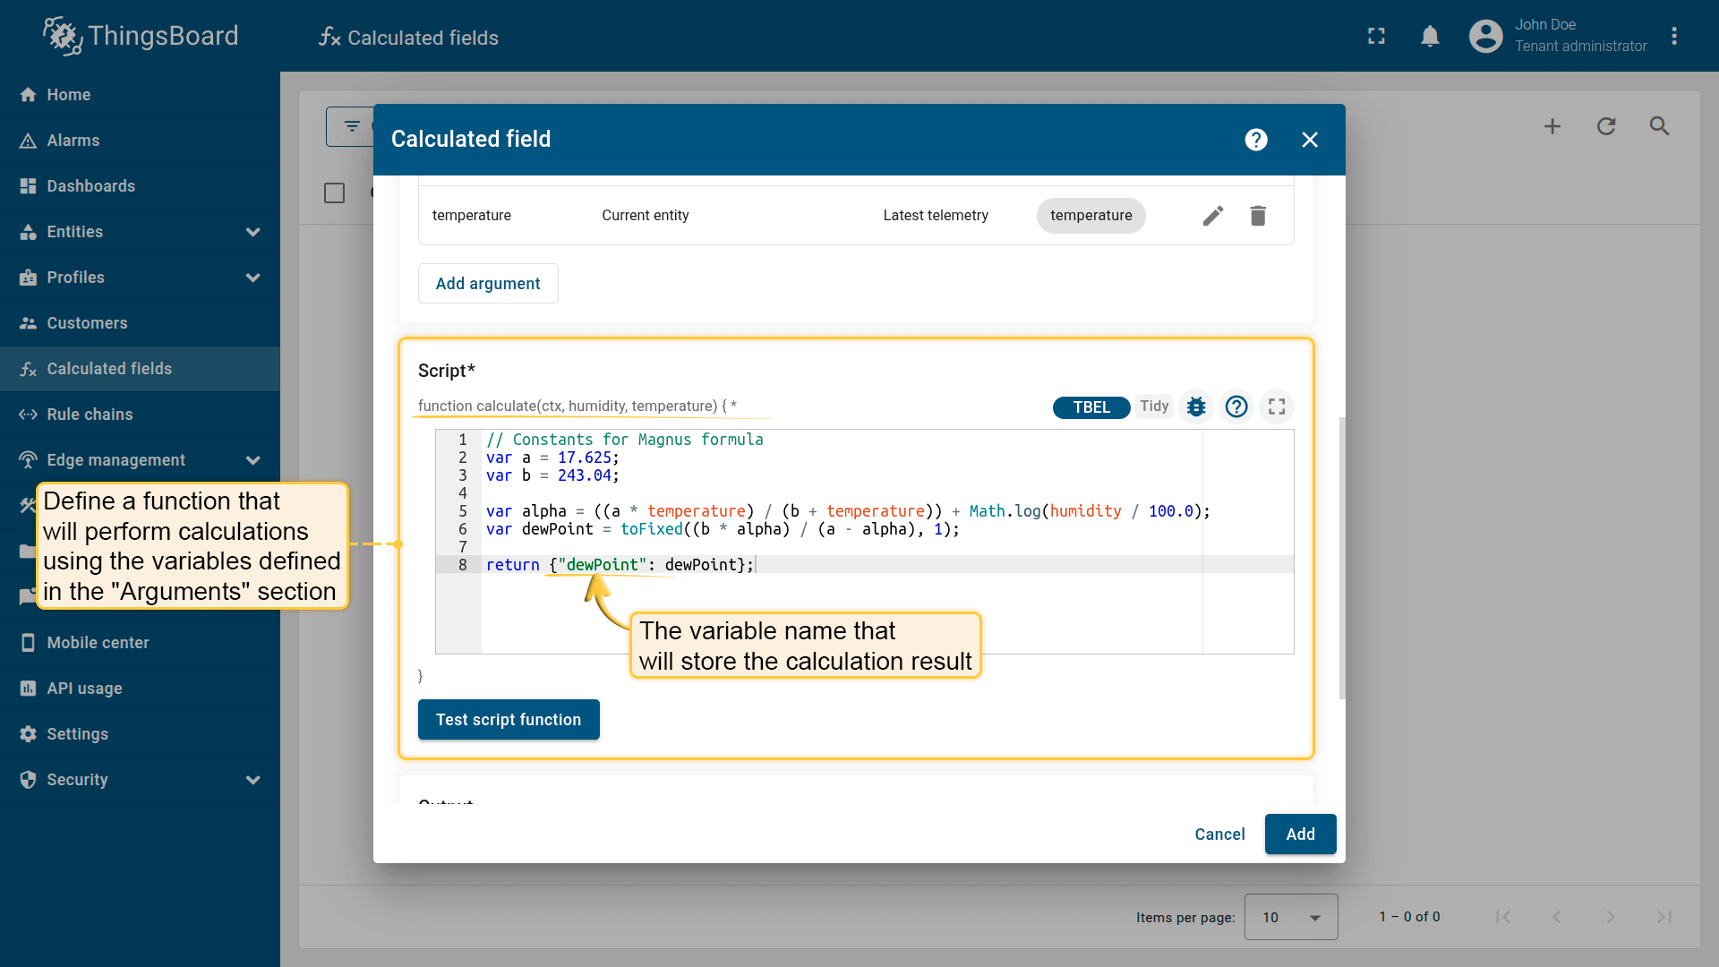The height and width of the screenshot is (967, 1719).
Task: Open Calculated field dialog help icon
Action: click(x=1256, y=140)
